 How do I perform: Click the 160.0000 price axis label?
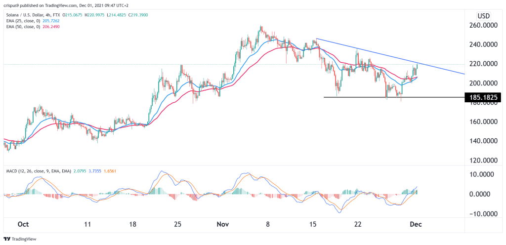click(x=482, y=122)
